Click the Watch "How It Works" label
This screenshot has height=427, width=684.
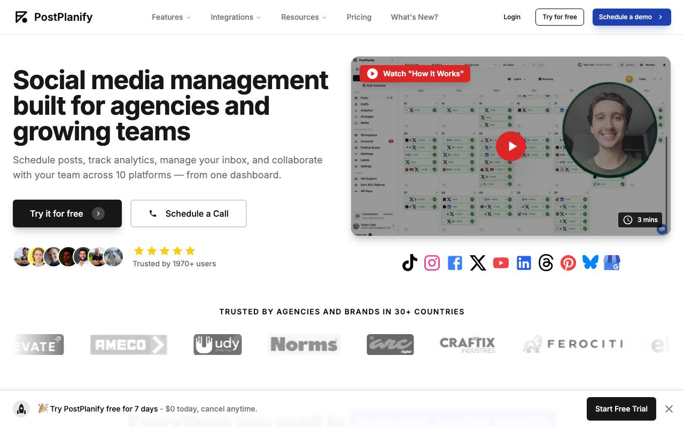pos(415,74)
